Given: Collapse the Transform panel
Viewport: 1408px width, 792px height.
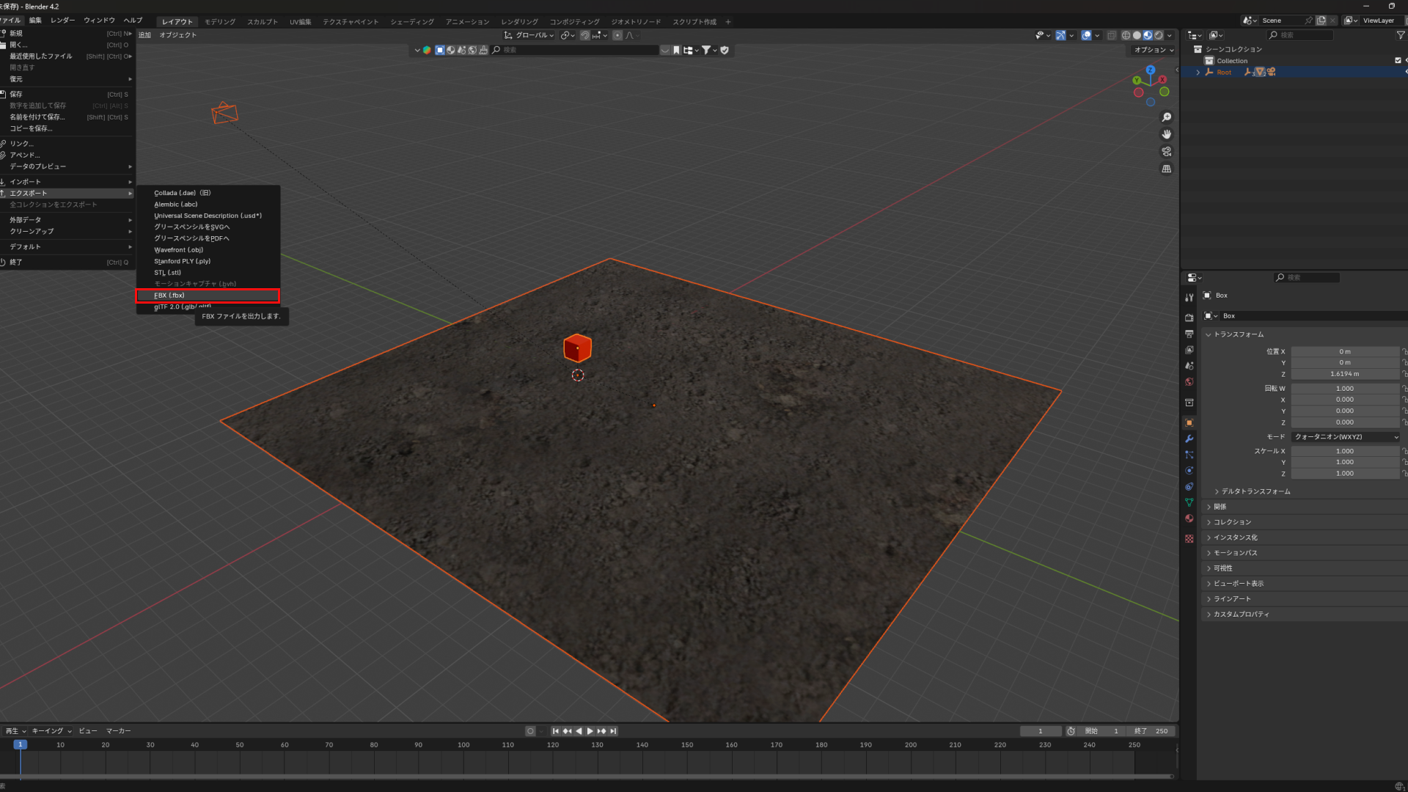Looking at the screenshot, I should click(1239, 334).
